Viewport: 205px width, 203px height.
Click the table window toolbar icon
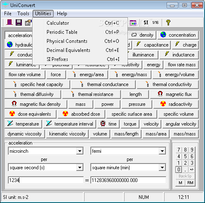(x=133, y=23)
